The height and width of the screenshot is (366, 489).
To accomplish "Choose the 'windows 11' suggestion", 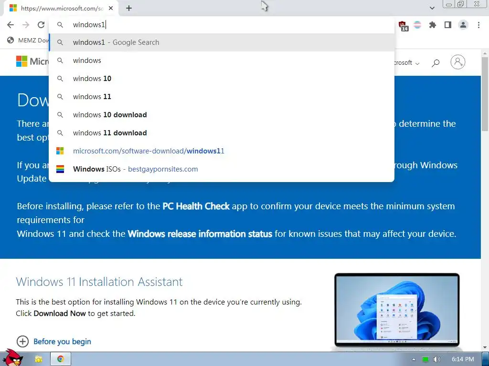I will (x=222, y=96).
